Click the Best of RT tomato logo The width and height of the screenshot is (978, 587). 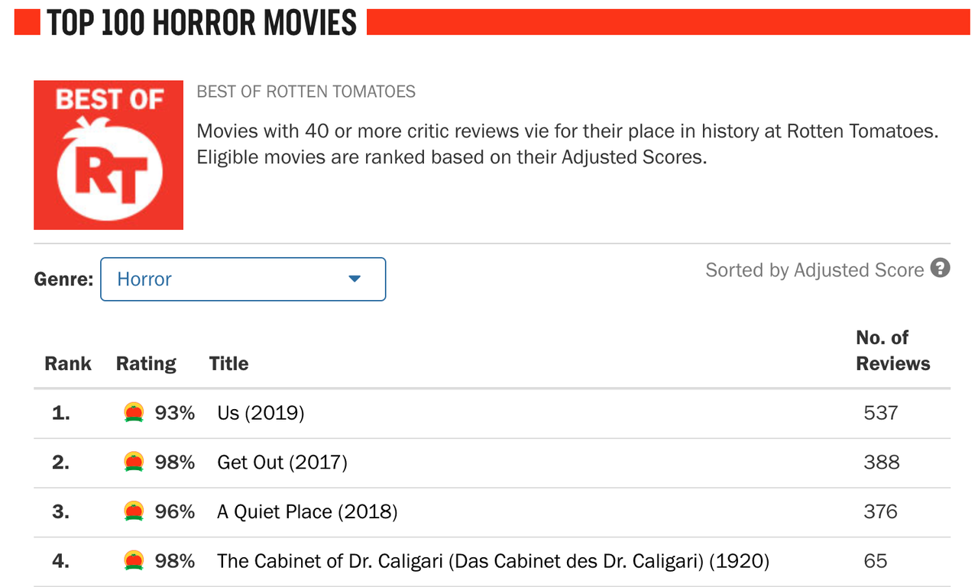coord(108,155)
